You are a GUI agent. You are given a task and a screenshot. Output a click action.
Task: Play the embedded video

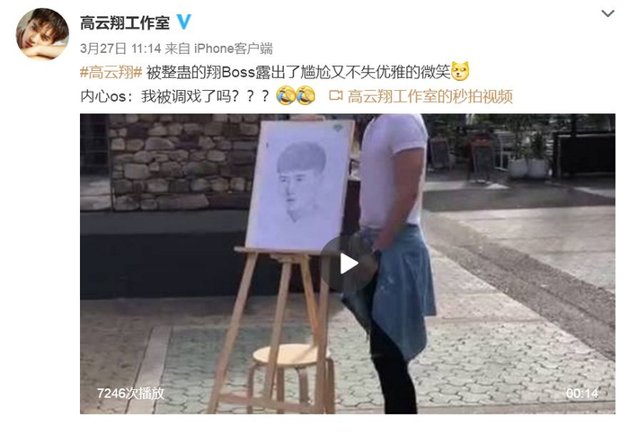click(x=349, y=264)
